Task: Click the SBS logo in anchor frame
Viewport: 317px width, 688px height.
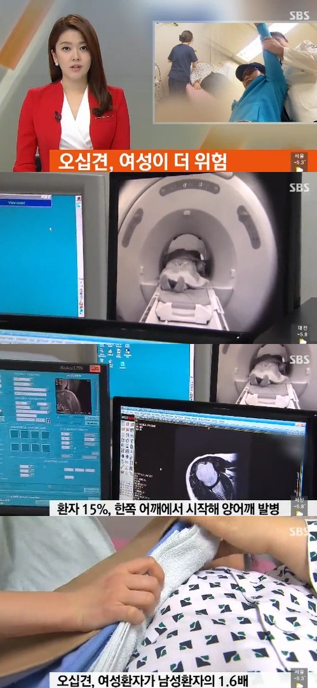Action: click(x=299, y=15)
